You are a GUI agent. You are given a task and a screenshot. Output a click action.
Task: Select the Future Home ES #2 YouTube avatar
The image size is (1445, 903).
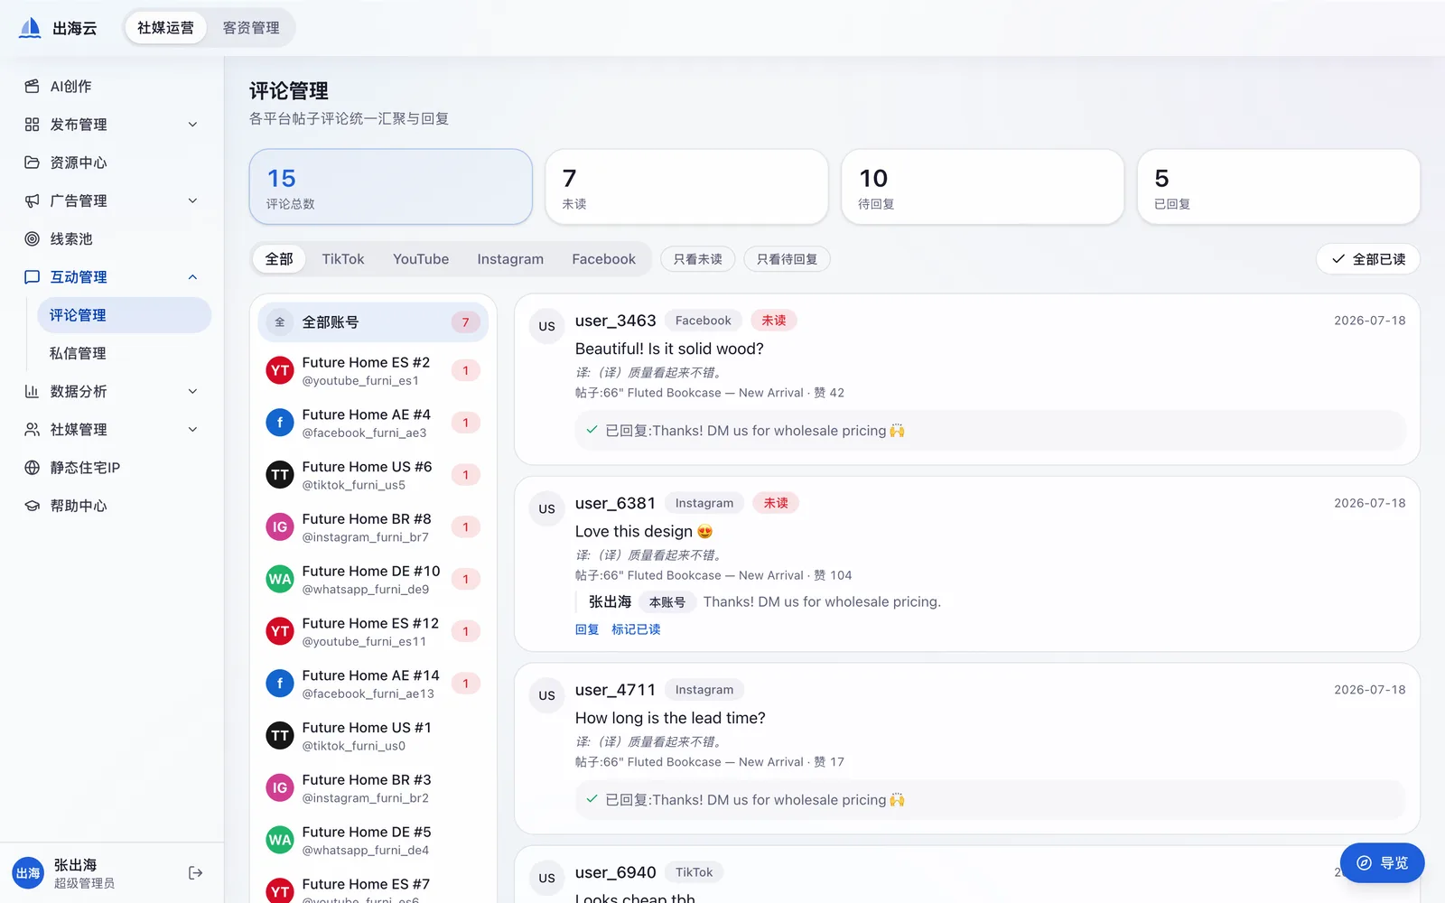pos(280,370)
